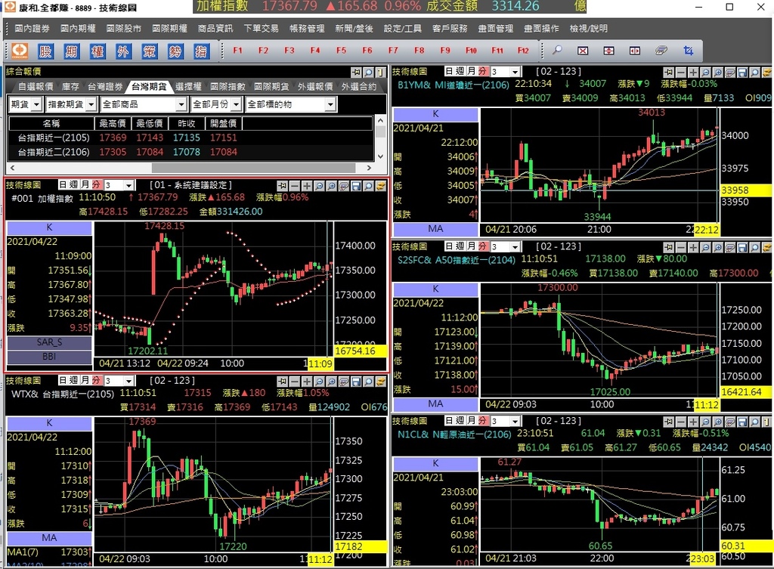Screen dimensions: 774x569
Task: Click the BBI indicator button
Action: point(49,357)
